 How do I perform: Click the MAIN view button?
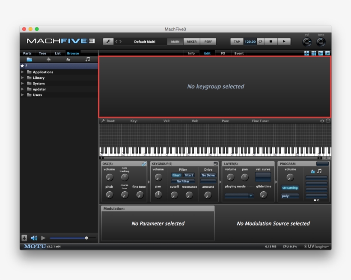tap(175, 42)
